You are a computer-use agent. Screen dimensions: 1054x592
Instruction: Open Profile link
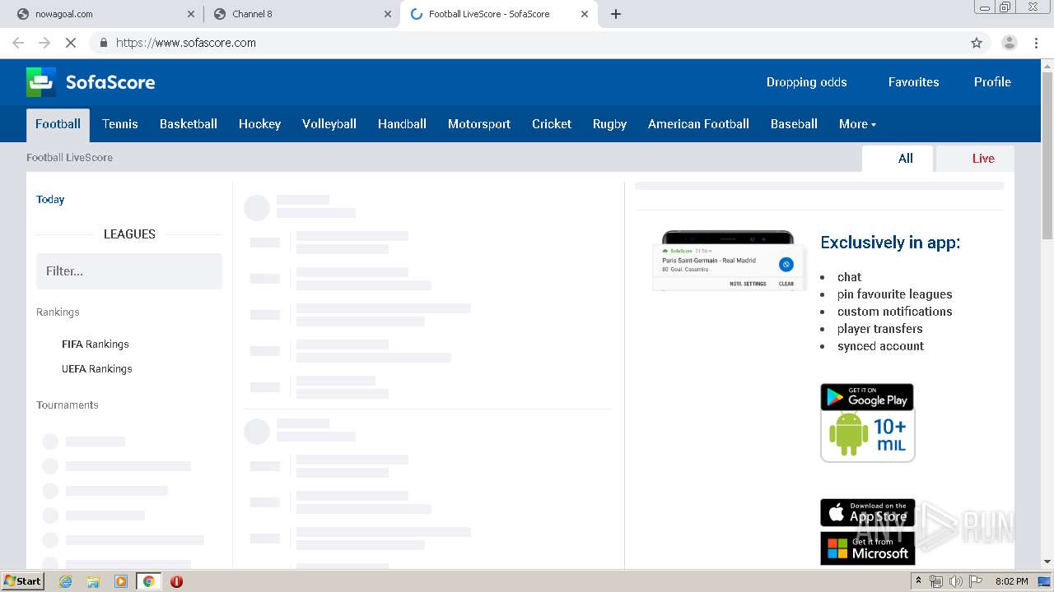[x=992, y=82]
